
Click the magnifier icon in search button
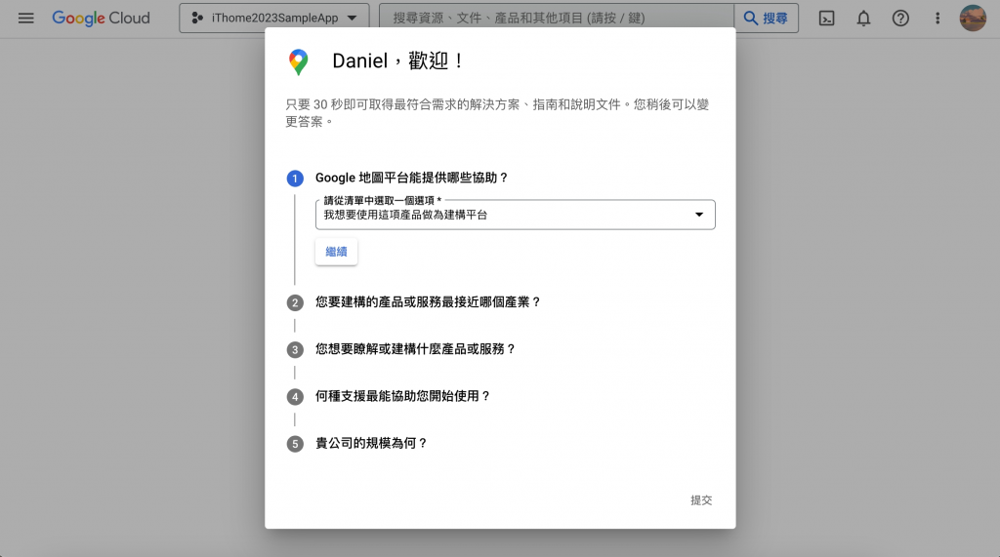pyautogui.click(x=751, y=18)
